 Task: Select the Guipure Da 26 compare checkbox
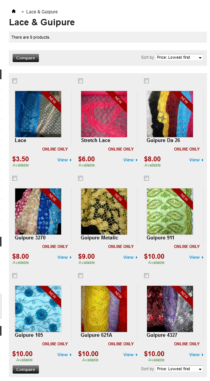coord(147,81)
